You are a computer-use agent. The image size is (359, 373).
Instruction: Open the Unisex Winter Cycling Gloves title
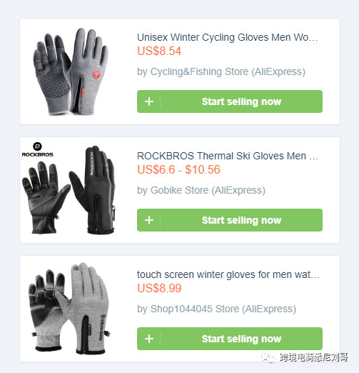coord(227,38)
